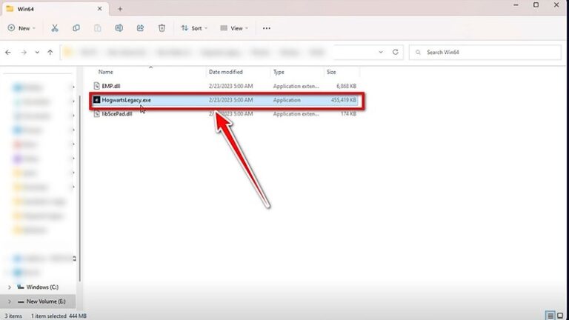
Task: Navigate back with the left arrow
Action: [8, 53]
